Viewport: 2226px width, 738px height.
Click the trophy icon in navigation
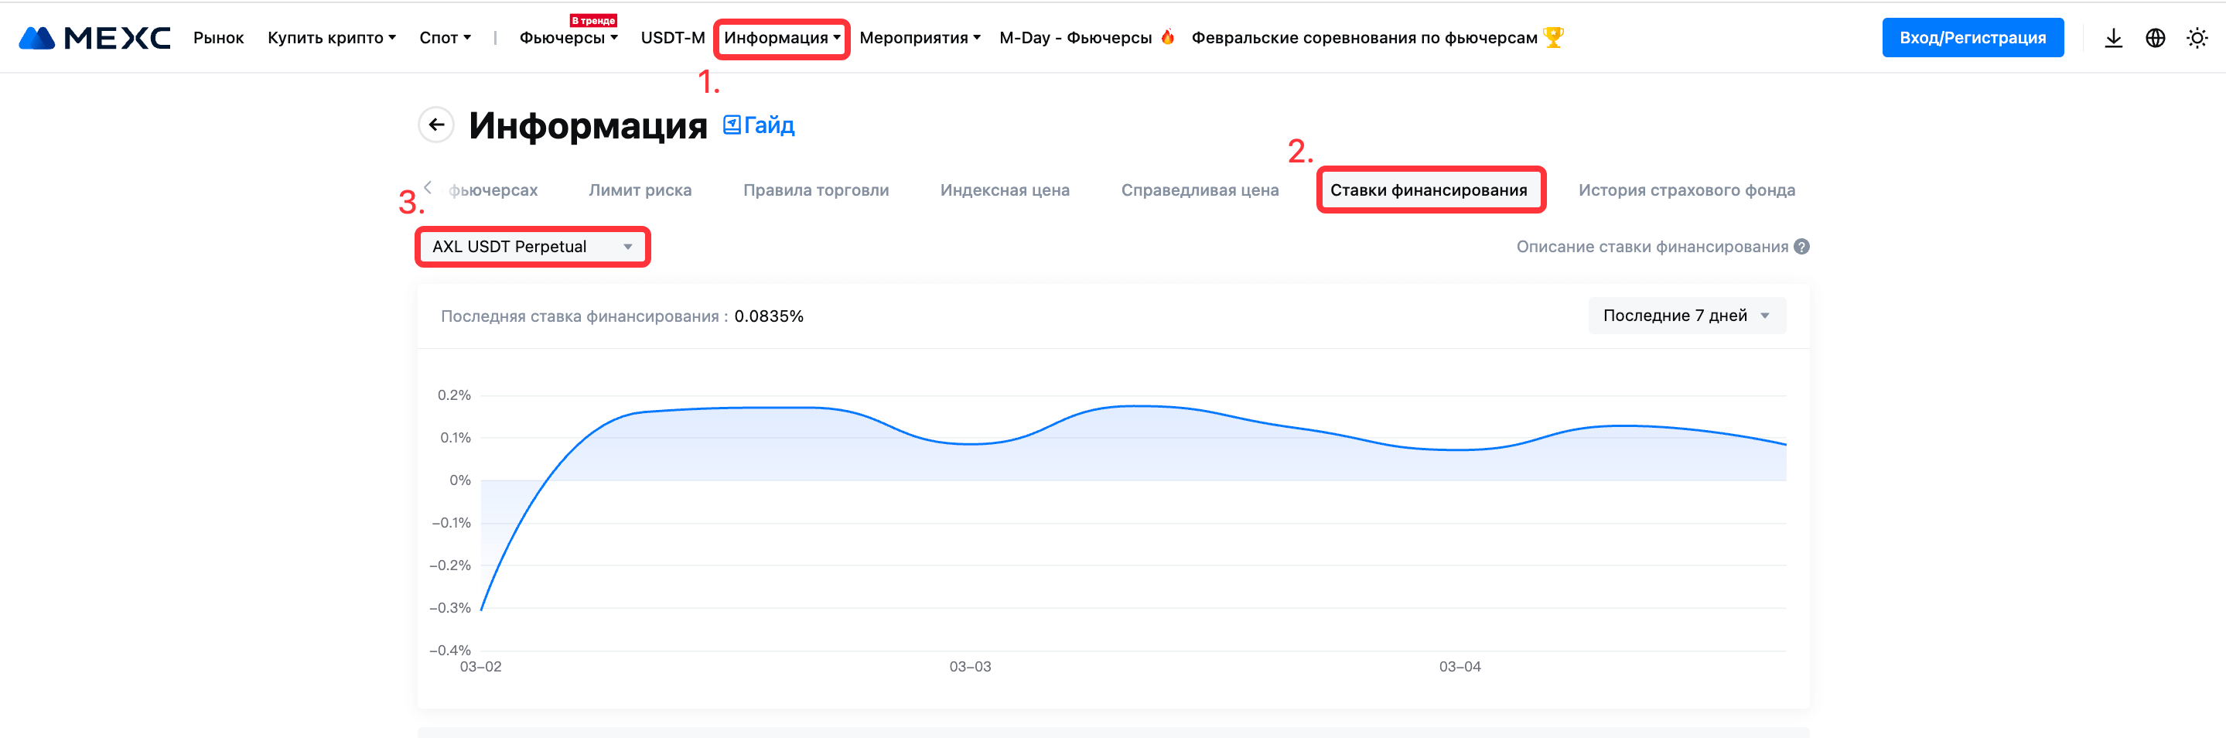[x=1554, y=37]
